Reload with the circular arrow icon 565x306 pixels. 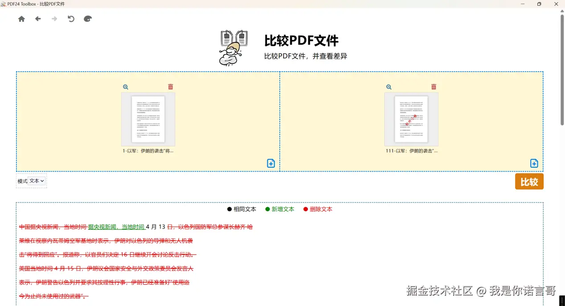pyautogui.click(x=71, y=19)
